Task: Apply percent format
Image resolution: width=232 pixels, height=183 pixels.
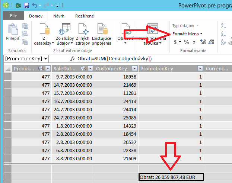Action: click(x=187, y=42)
